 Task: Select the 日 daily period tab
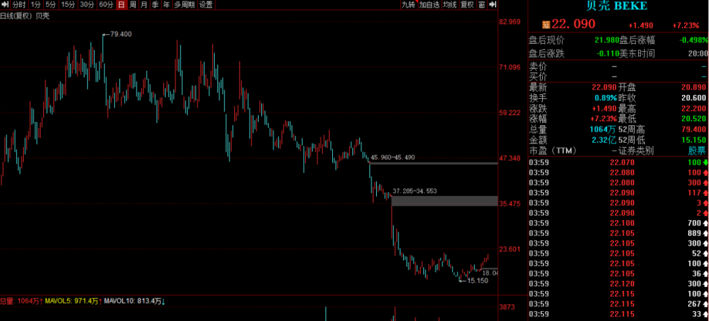coord(121,5)
